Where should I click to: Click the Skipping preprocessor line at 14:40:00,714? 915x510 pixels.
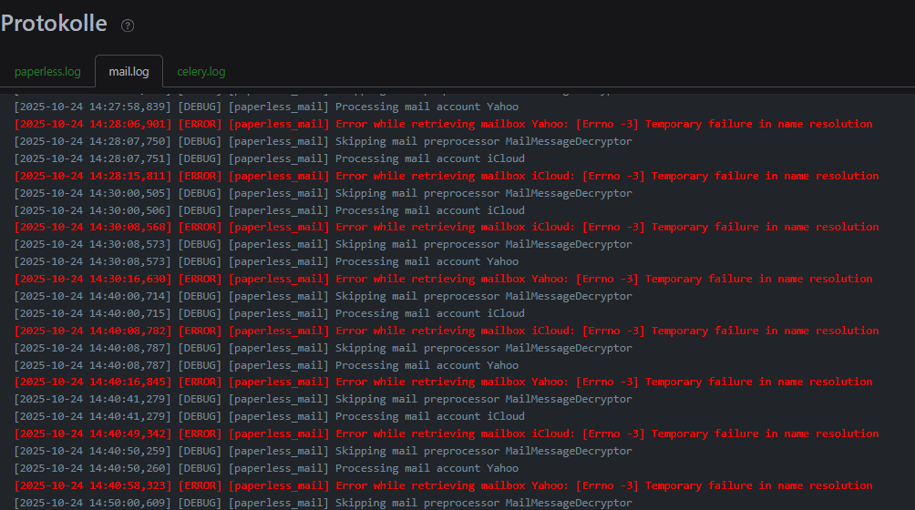(x=323, y=296)
